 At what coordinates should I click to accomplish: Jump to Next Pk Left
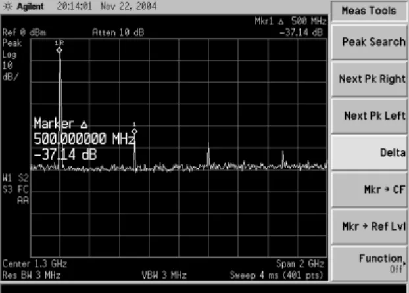coord(370,116)
